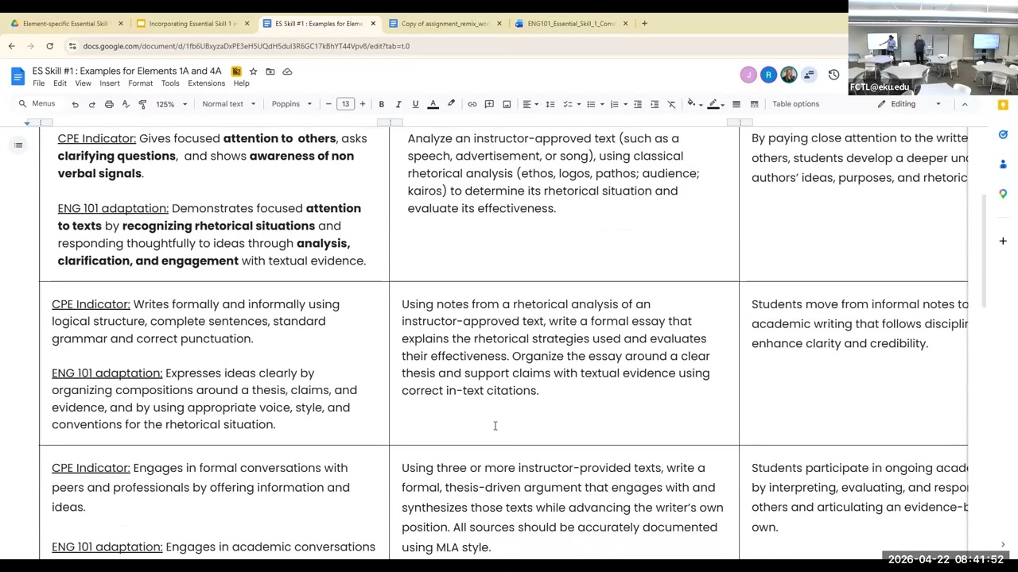The height and width of the screenshot is (572, 1018).
Task: Open Google Keep side panel
Action: 1003,105
